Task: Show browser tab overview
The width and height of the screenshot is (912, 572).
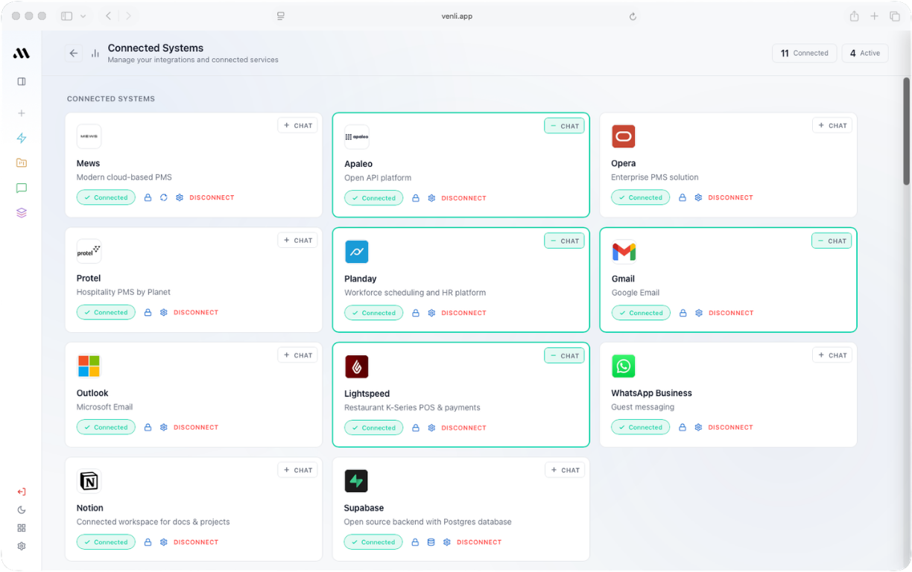Action: tap(895, 16)
